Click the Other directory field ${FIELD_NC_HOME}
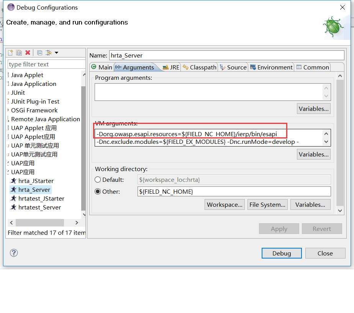Image resolution: width=354 pixels, height=313 pixels. point(234,192)
